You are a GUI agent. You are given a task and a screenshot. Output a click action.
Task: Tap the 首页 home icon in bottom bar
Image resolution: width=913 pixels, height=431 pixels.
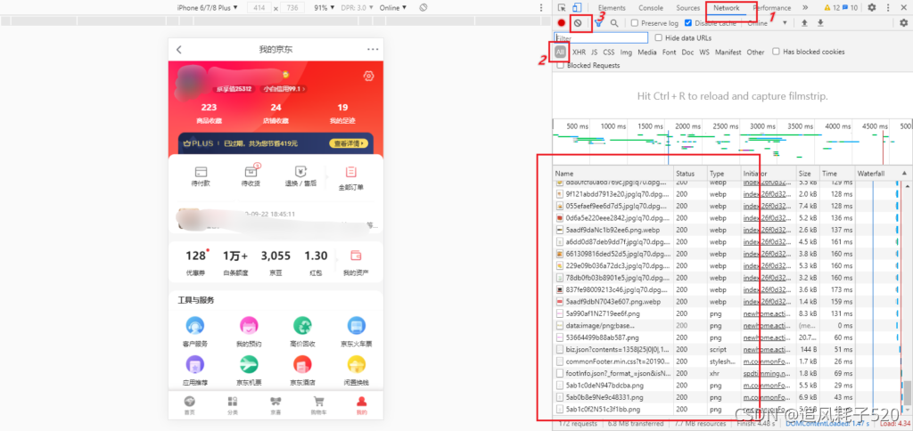pos(189,402)
